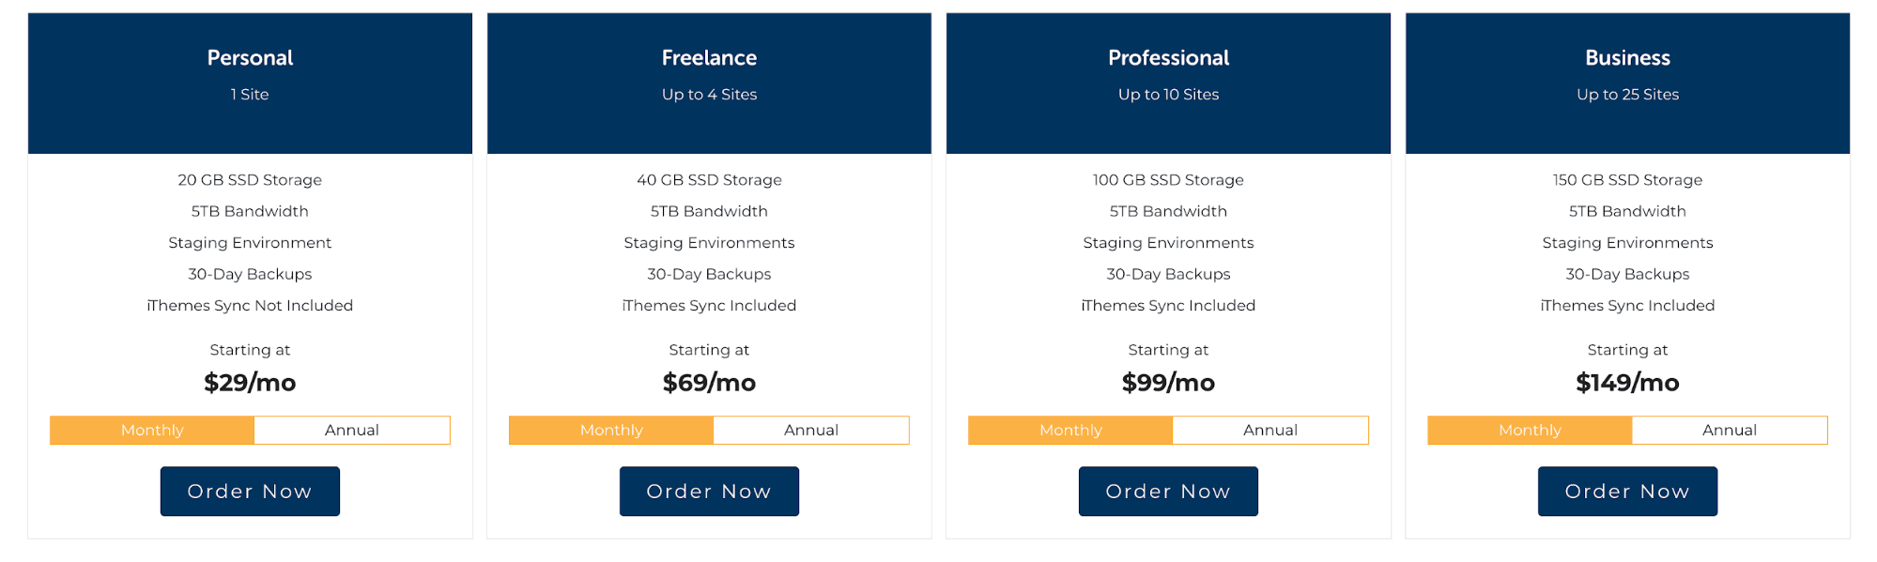This screenshot has height=562, width=1877.
Task: Toggle the Freelance plan to Annual
Action: [x=810, y=430]
